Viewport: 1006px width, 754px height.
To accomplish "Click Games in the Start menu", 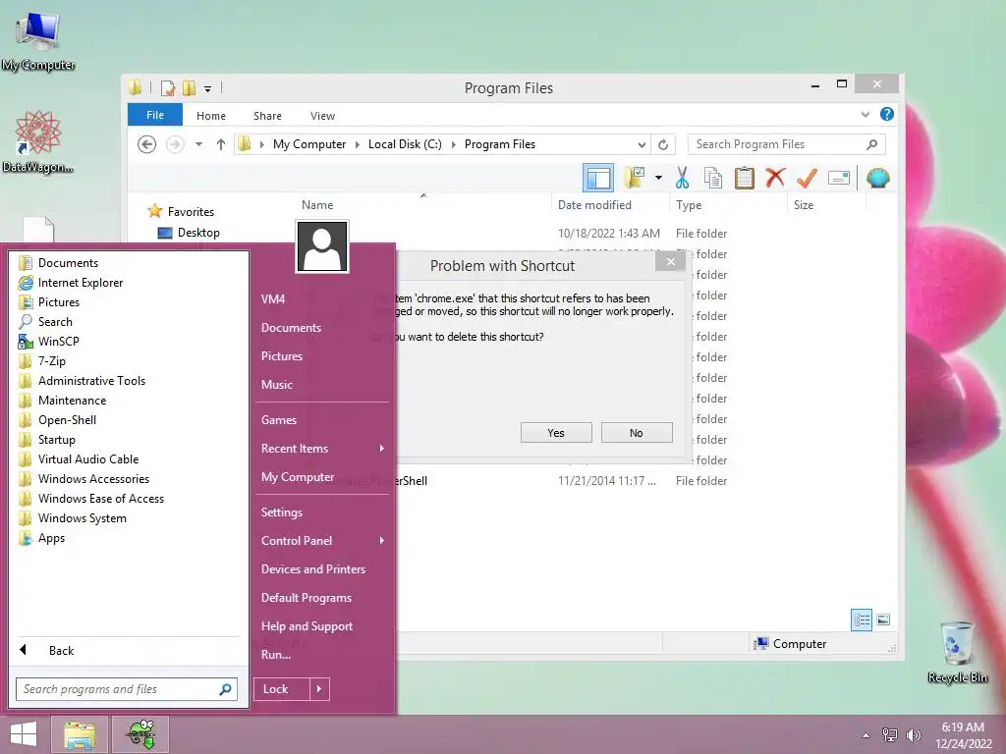I will (x=278, y=420).
